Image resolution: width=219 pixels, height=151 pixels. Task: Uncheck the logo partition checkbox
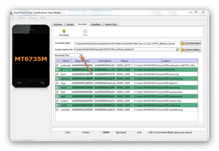click(x=57, y=83)
